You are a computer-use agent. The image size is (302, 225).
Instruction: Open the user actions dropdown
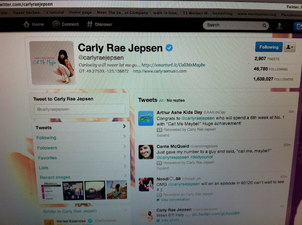pos(289,47)
